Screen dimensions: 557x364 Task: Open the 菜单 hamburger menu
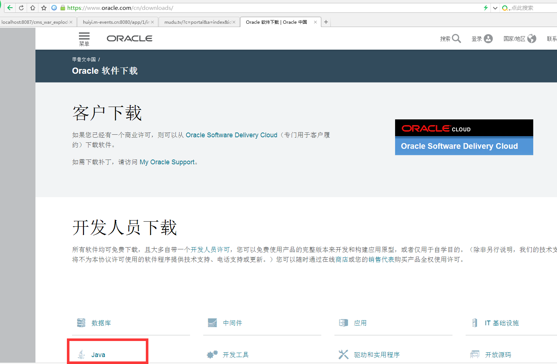[84, 39]
